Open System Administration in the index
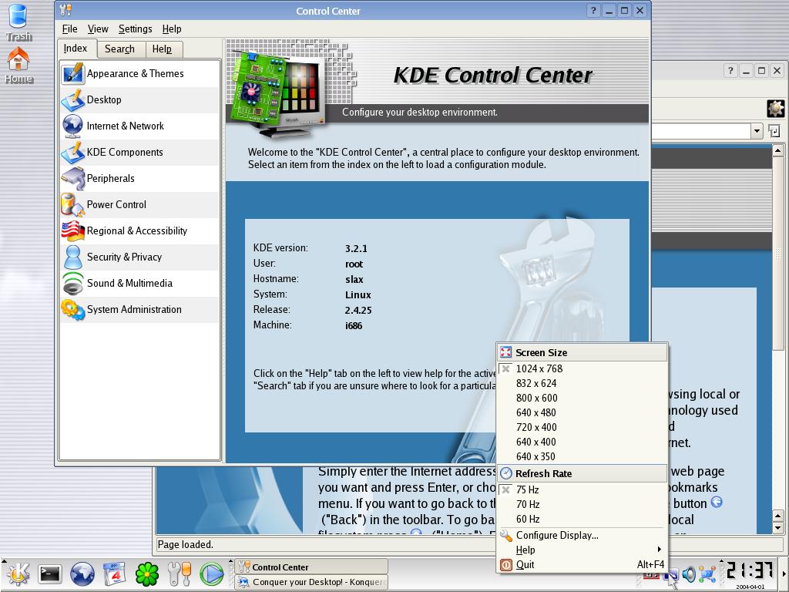This screenshot has height=592, width=789. [x=133, y=310]
